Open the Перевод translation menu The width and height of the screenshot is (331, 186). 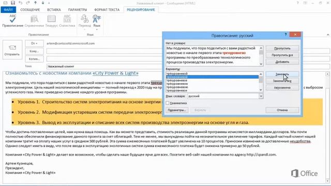coord(85,22)
